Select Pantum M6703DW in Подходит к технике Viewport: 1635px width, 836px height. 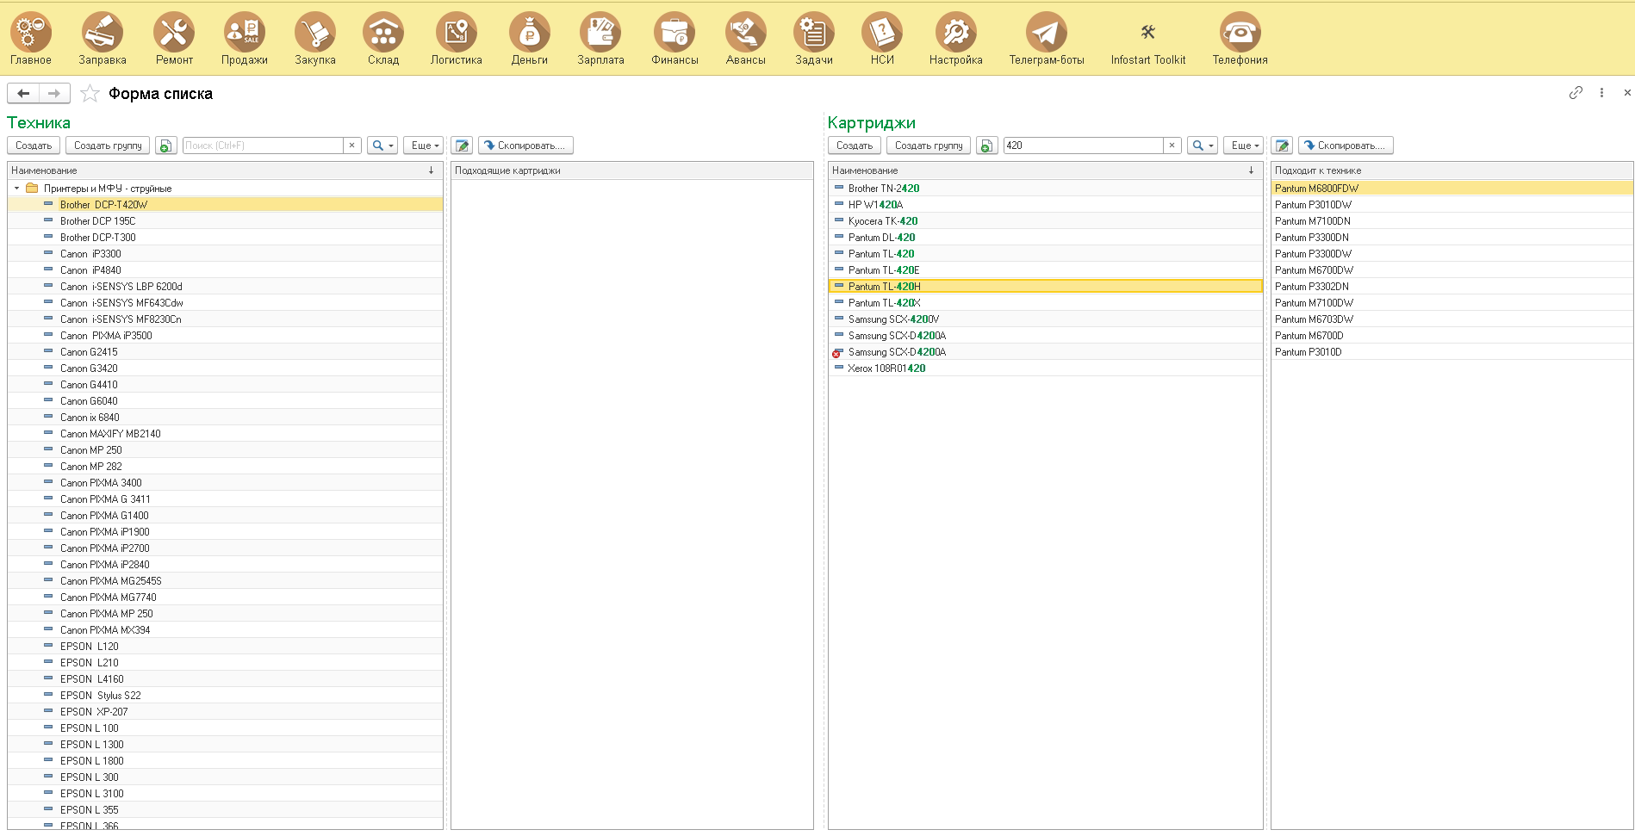pos(1452,319)
